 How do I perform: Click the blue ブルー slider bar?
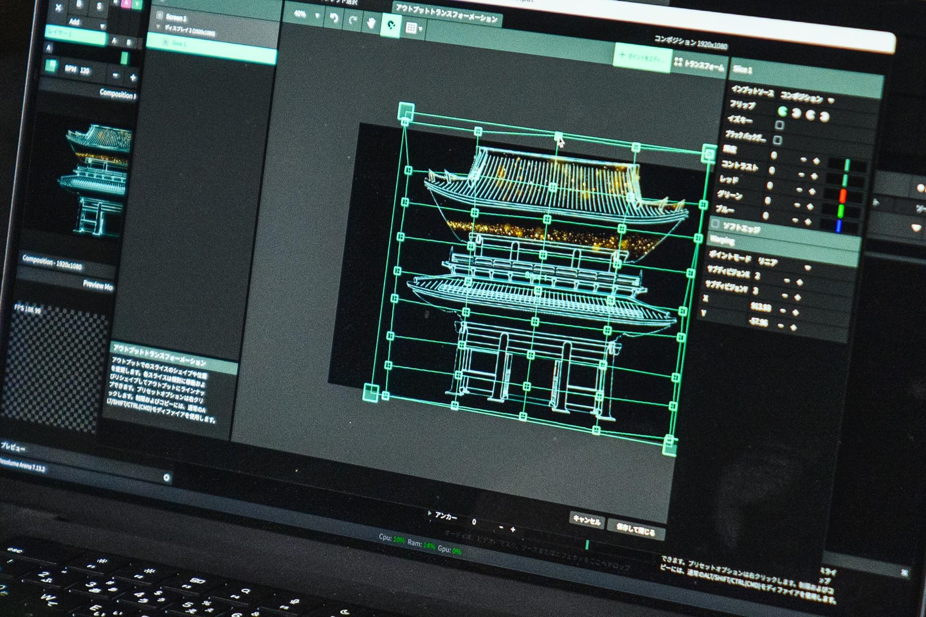(838, 226)
